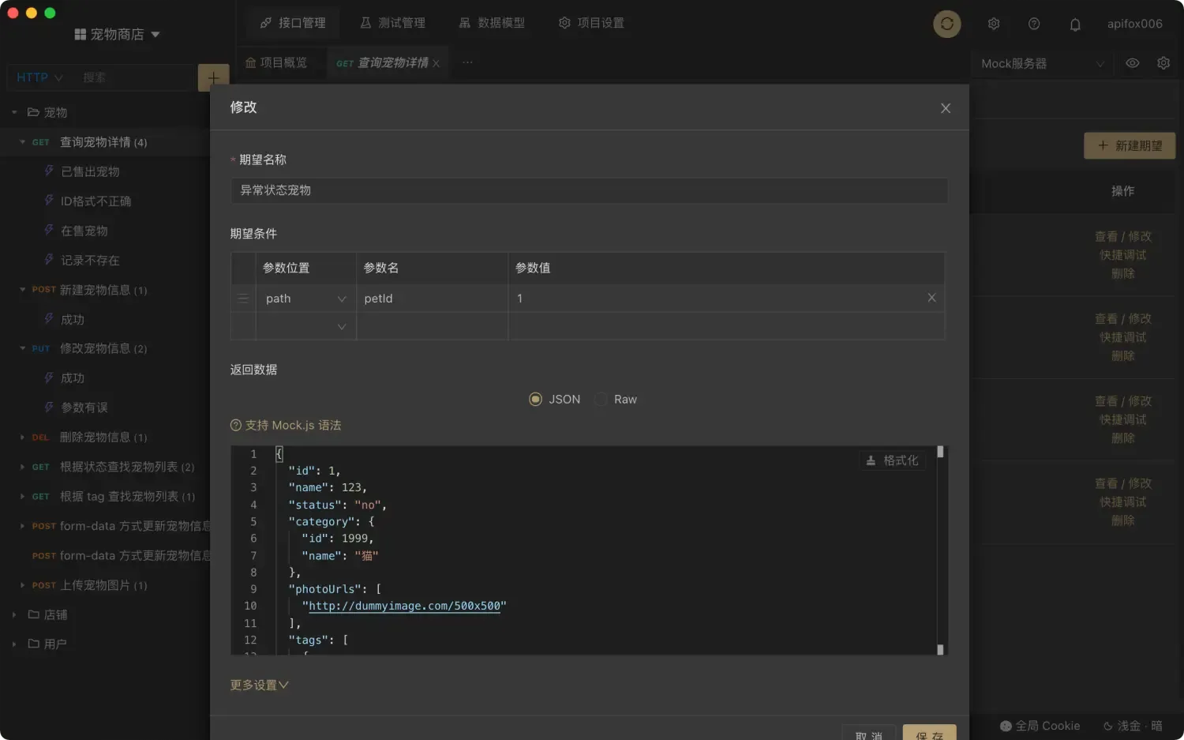1184x740 pixels.
Task: Click the 新建期望 button
Action: 1130,145
